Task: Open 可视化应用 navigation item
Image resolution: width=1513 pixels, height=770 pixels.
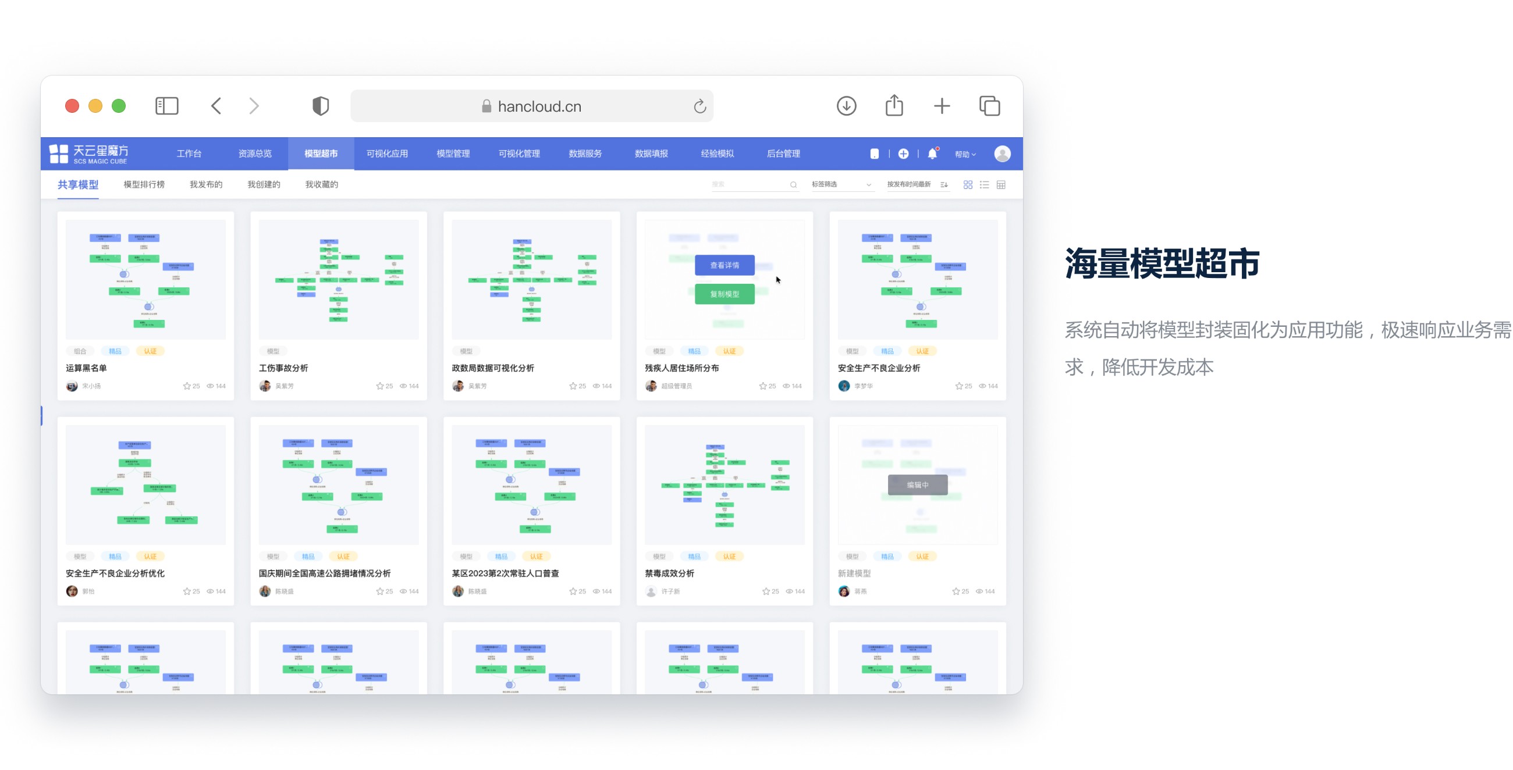Action: [x=387, y=154]
